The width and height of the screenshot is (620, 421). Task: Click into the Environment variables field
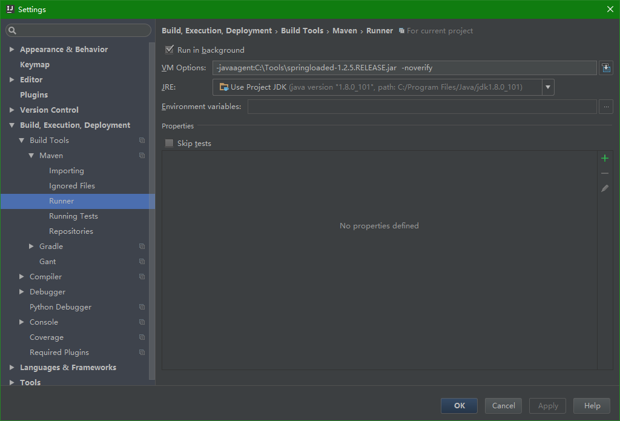(422, 107)
